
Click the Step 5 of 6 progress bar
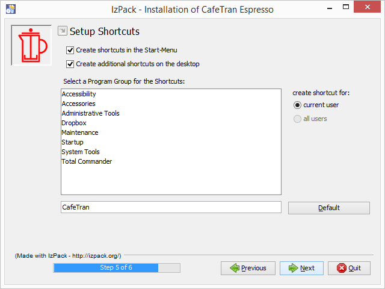pos(117,268)
